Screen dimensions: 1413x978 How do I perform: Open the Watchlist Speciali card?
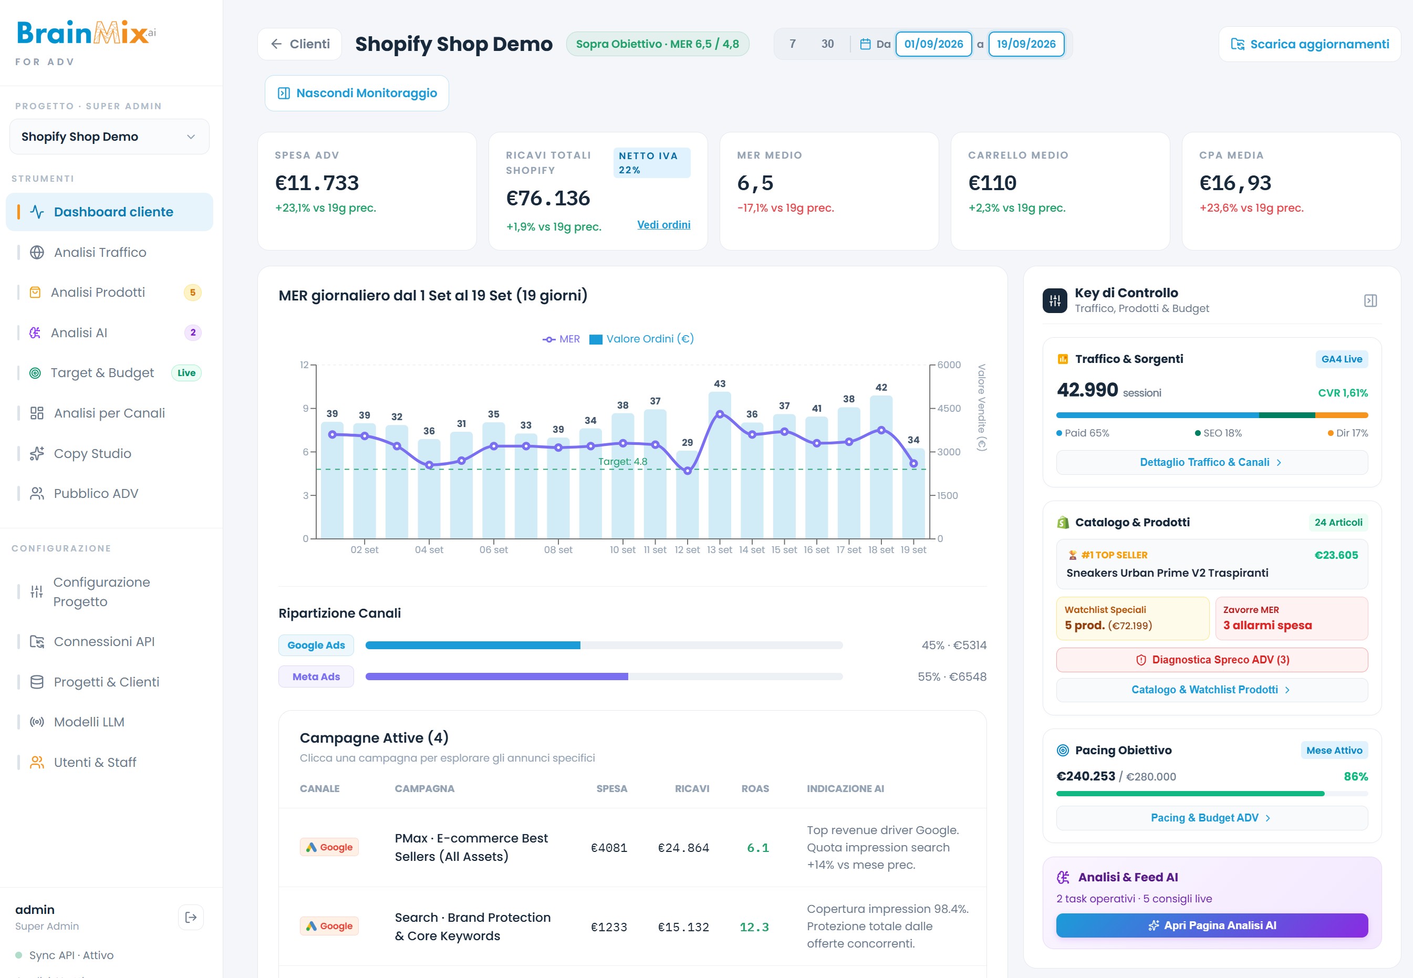click(x=1133, y=618)
